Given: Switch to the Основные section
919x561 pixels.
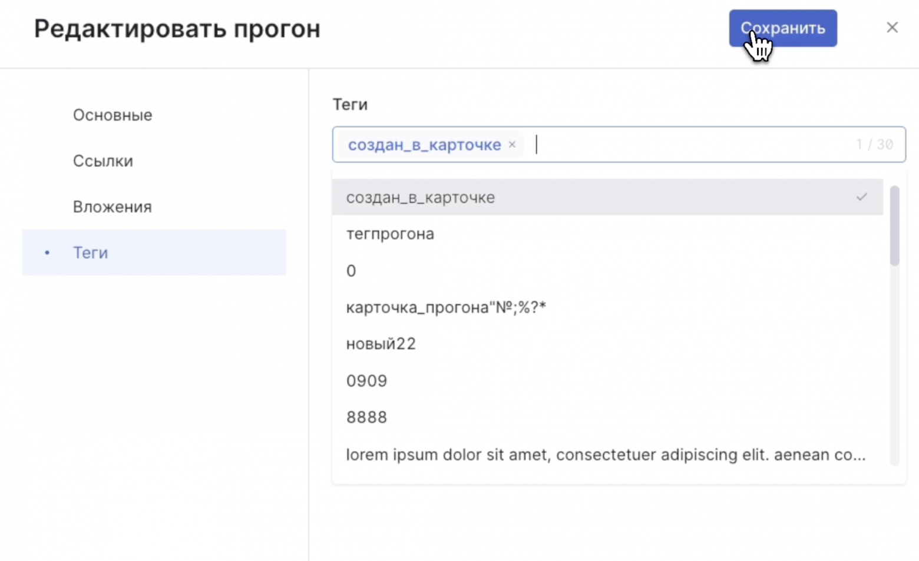Looking at the screenshot, I should 113,115.
